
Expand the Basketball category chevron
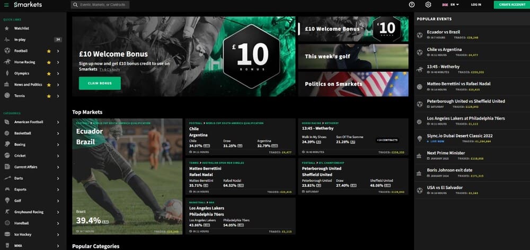tap(58, 133)
